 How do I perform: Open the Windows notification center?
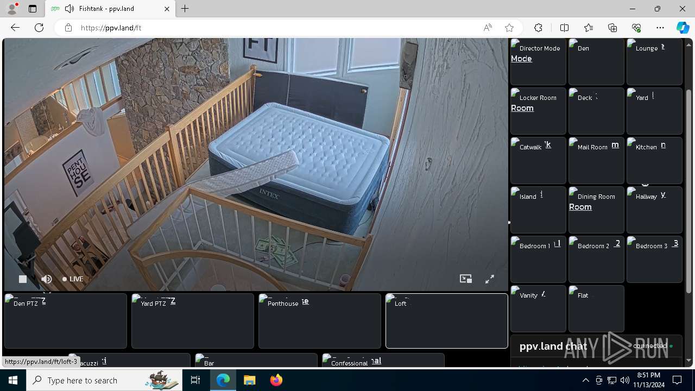point(677,380)
